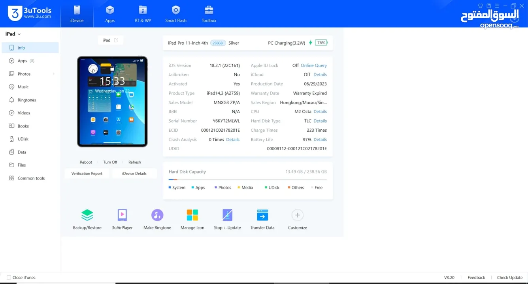Edit device name pencil icon
The image size is (528, 284).
tap(116, 40)
